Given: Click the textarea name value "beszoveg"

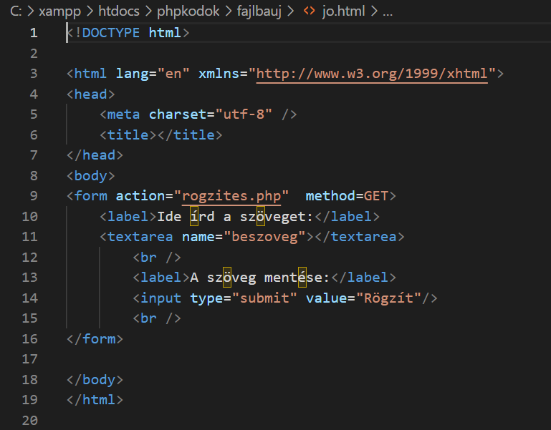Looking at the screenshot, I should point(264,237).
